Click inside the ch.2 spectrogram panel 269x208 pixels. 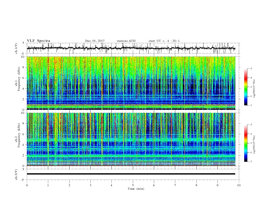tap(131, 139)
